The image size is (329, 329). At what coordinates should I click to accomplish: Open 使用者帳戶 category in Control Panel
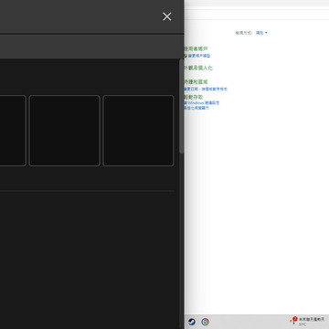[x=196, y=48]
